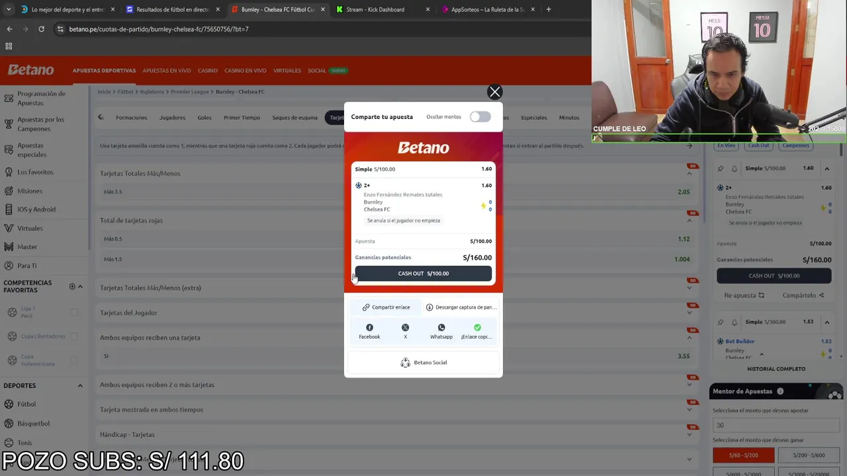Open Programación de Apuestas in the sidebar

click(44, 99)
